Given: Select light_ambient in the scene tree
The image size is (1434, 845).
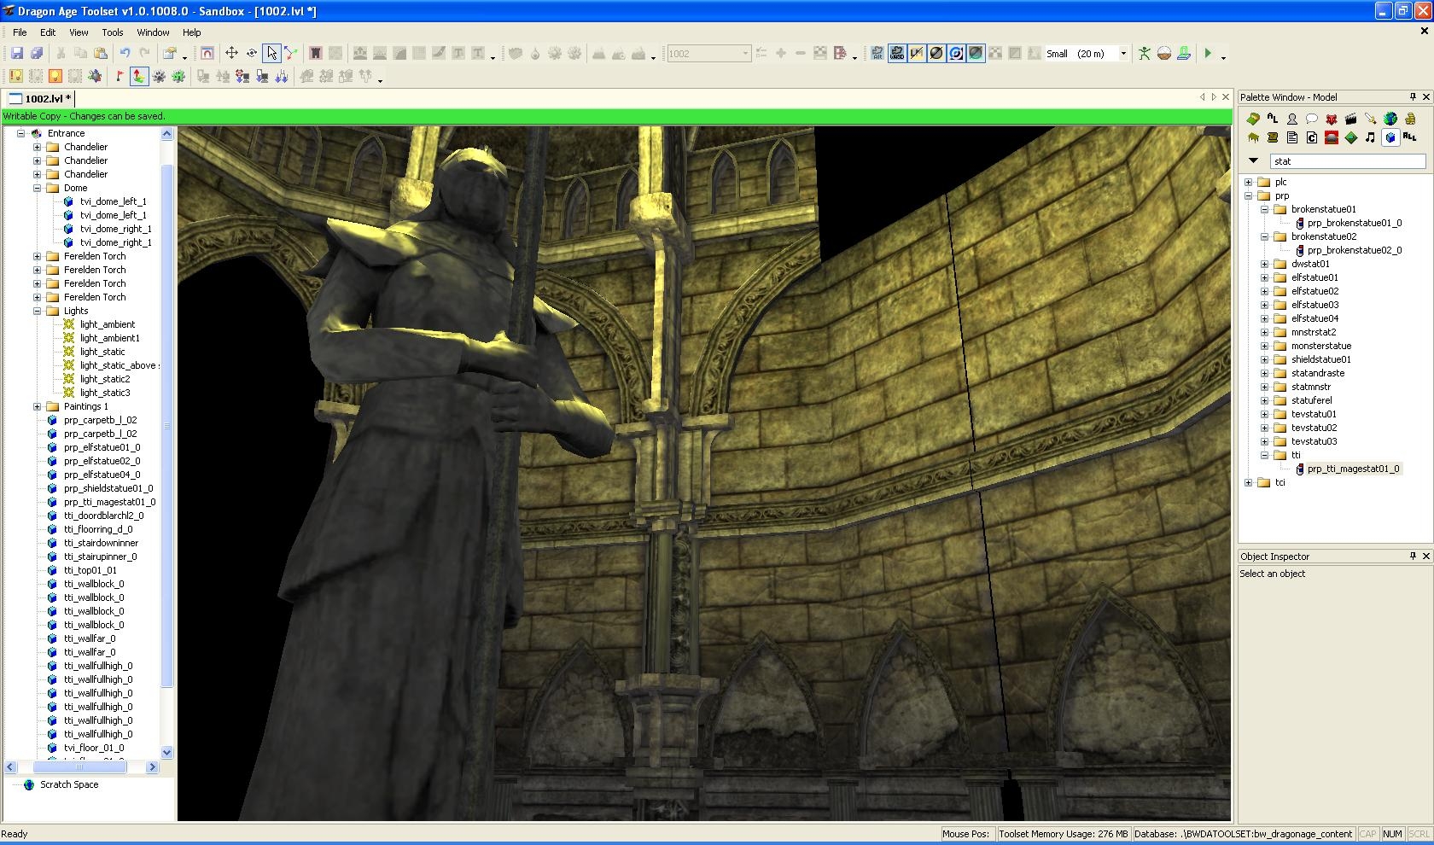Looking at the screenshot, I should [108, 324].
